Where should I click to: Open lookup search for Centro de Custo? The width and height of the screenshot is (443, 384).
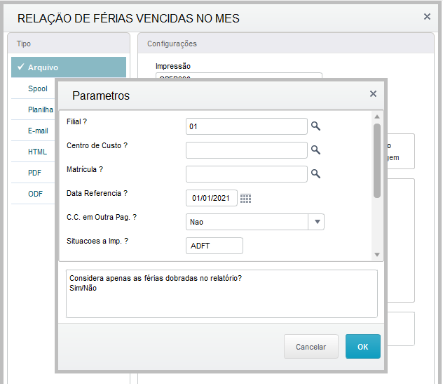point(315,150)
